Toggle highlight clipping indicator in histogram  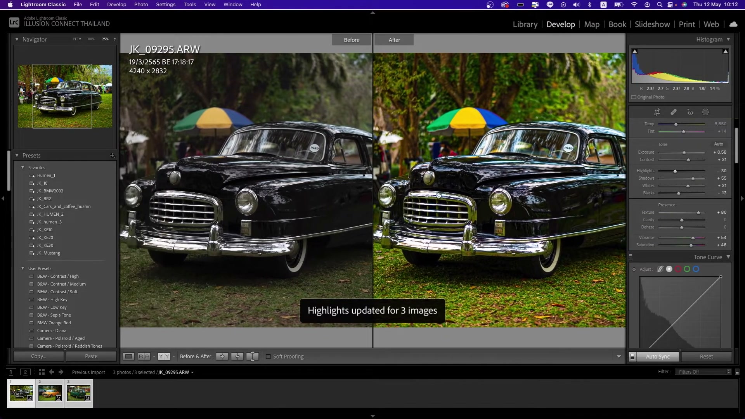(725, 51)
